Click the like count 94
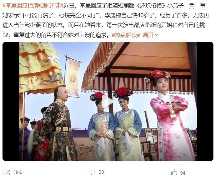220x180 pixels. (182, 173)
